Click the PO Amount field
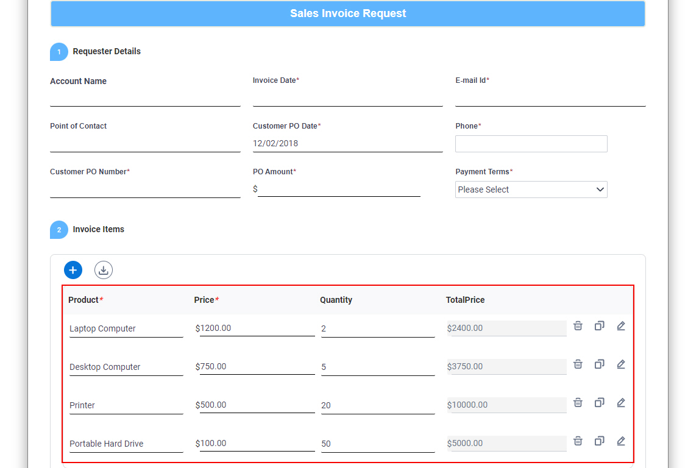The height and width of the screenshot is (468, 699). click(x=339, y=189)
